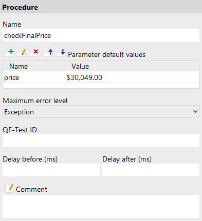Focus the QF-Test ID input field
202x221 pixels.
101,141
